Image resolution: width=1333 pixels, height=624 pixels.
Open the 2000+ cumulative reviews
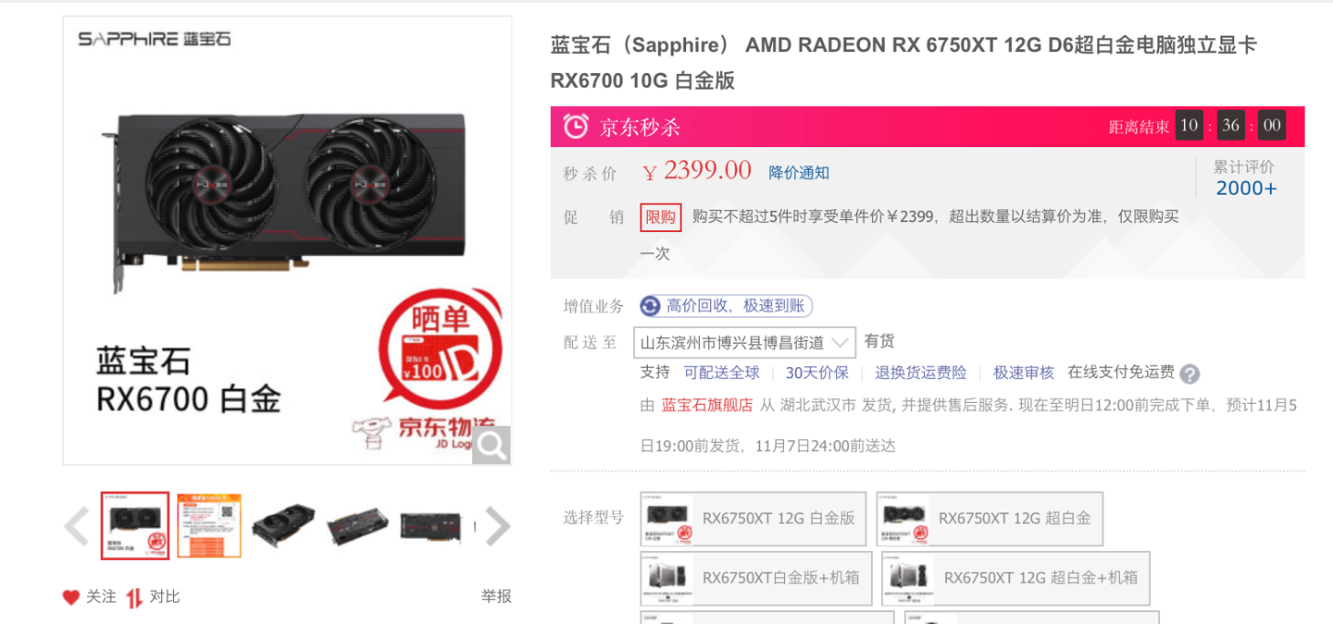click(1246, 189)
